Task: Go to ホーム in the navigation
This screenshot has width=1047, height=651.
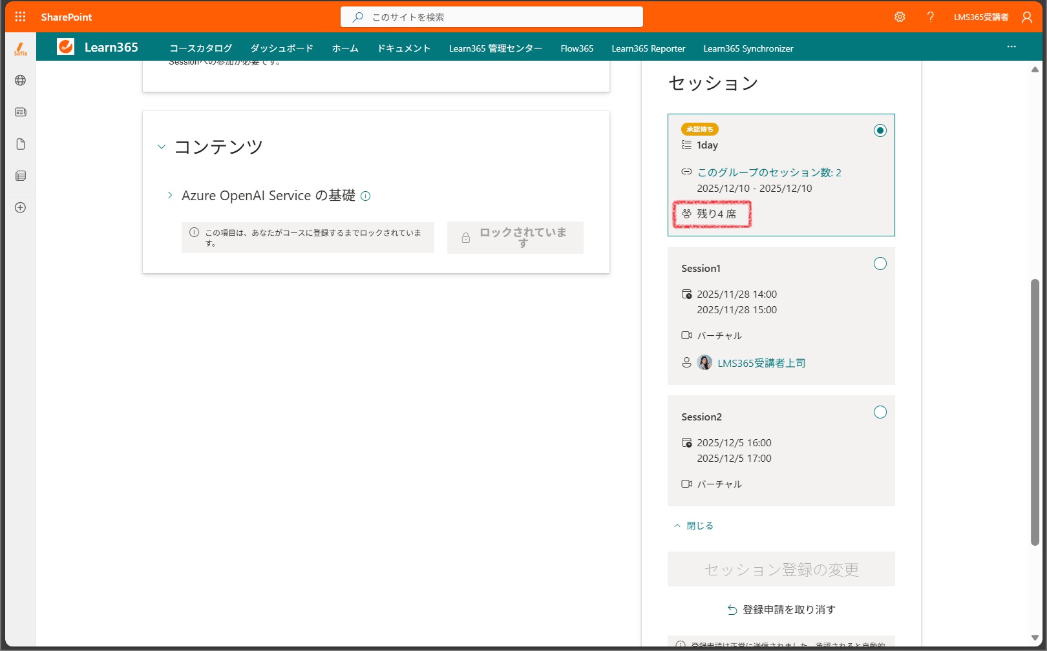Action: point(345,48)
